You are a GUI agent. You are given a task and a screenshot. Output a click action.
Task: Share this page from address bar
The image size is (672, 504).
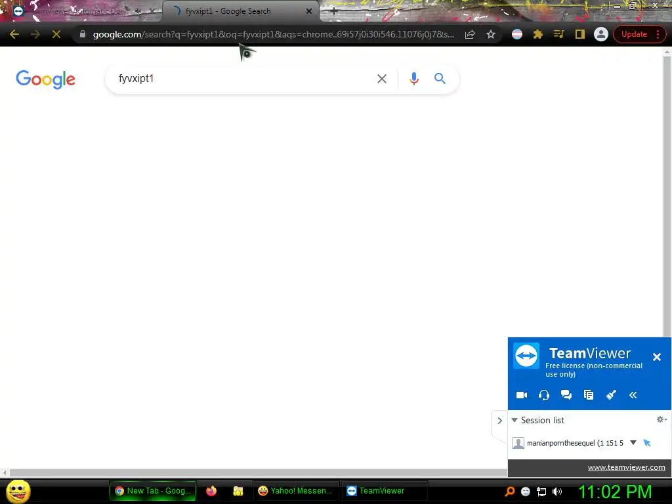click(470, 34)
